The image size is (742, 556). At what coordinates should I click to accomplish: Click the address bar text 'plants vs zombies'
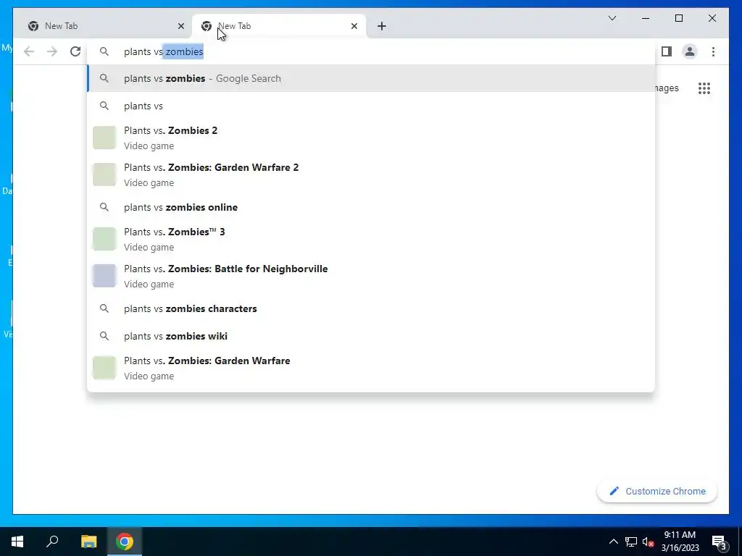(x=164, y=51)
